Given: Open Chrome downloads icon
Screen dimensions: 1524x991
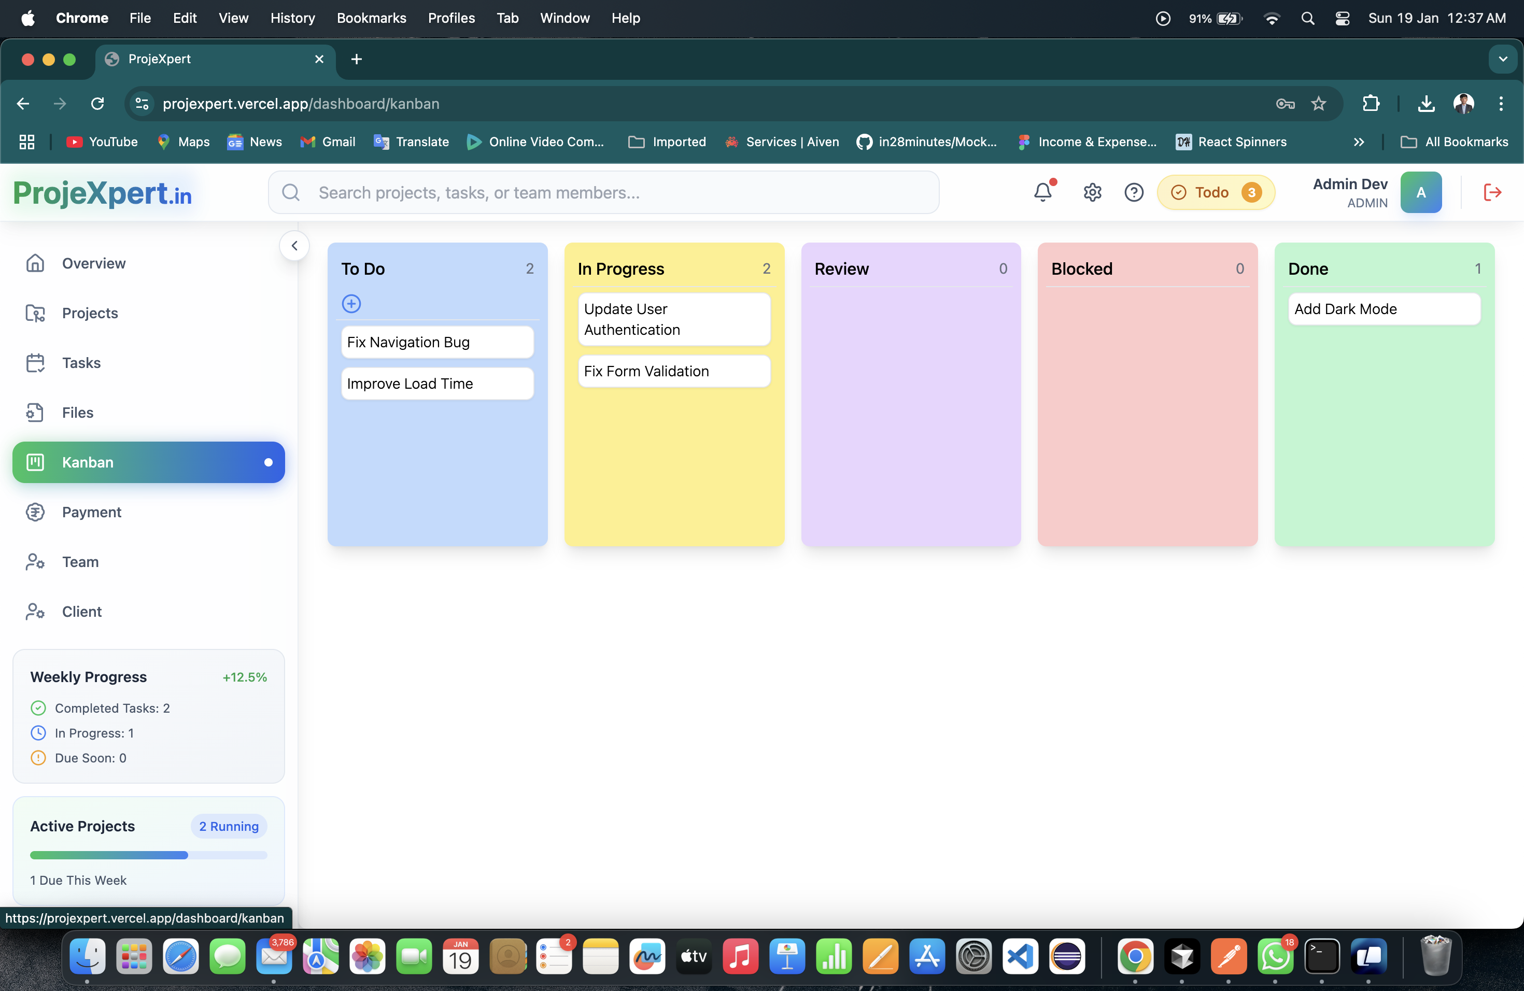Looking at the screenshot, I should point(1426,104).
